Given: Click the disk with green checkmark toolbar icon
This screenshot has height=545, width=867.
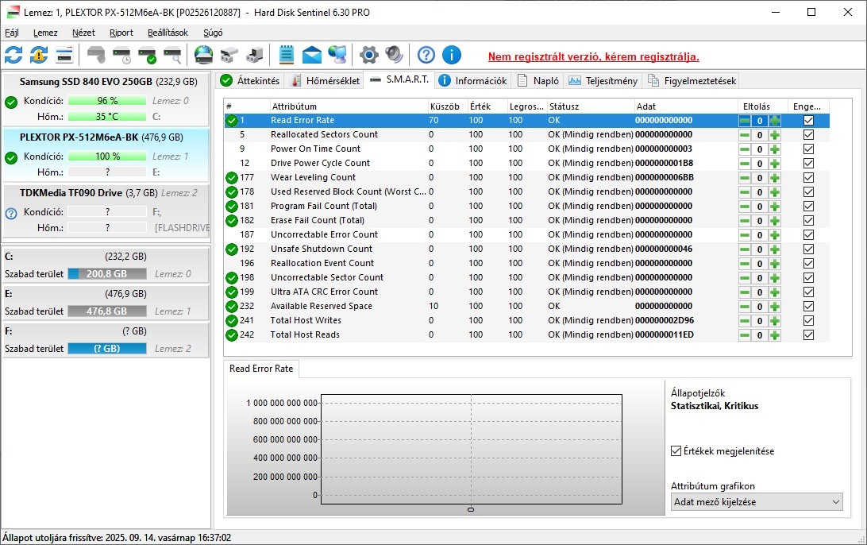Looking at the screenshot, I should tap(147, 55).
